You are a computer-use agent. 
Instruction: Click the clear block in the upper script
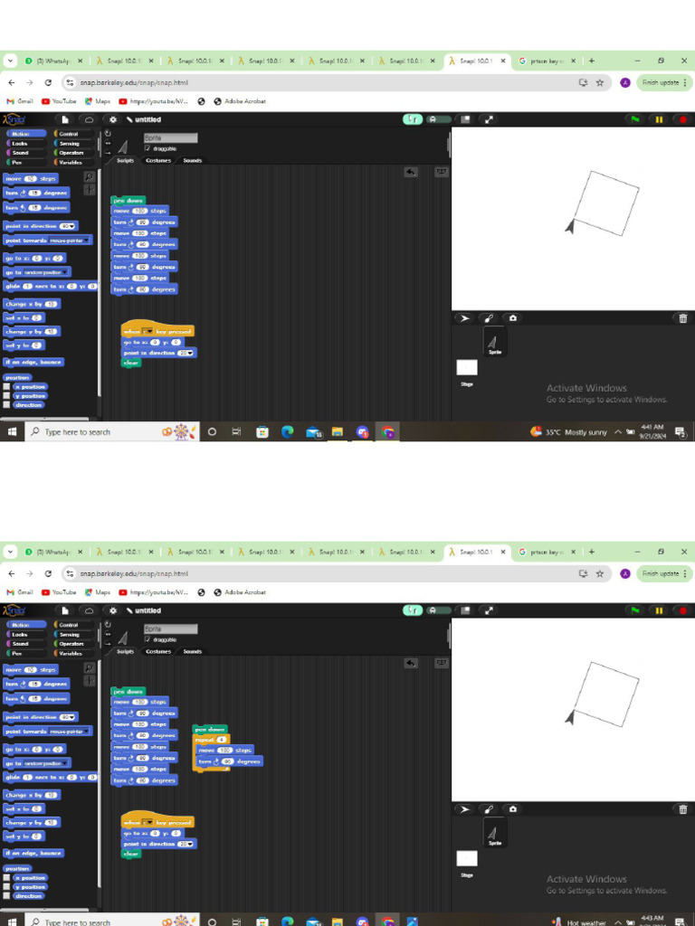pos(131,364)
